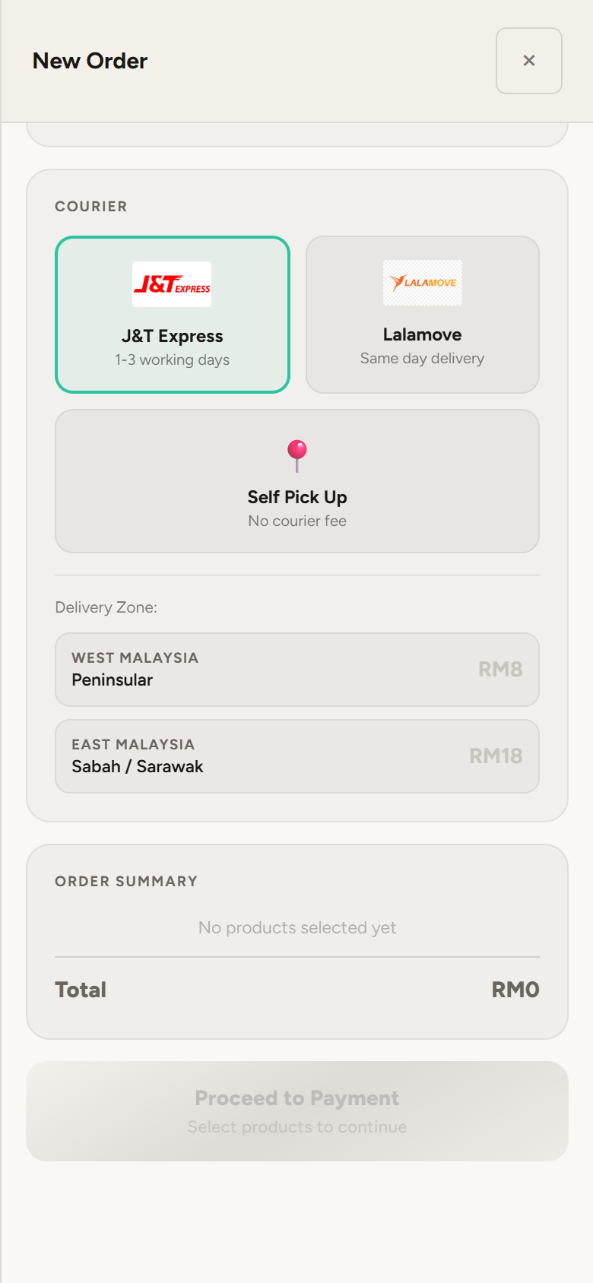Click the red pushpin Self Pick Up icon
The image size is (593, 1283).
click(x=297, y=456)
